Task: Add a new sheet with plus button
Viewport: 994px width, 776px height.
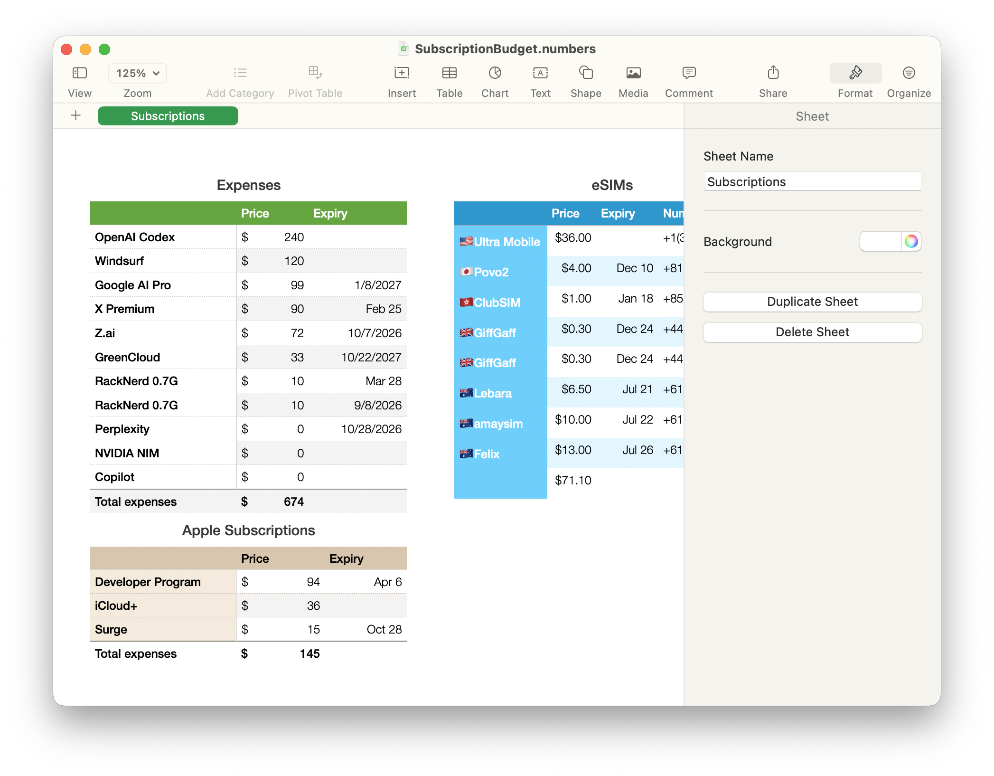Action: 75,115
